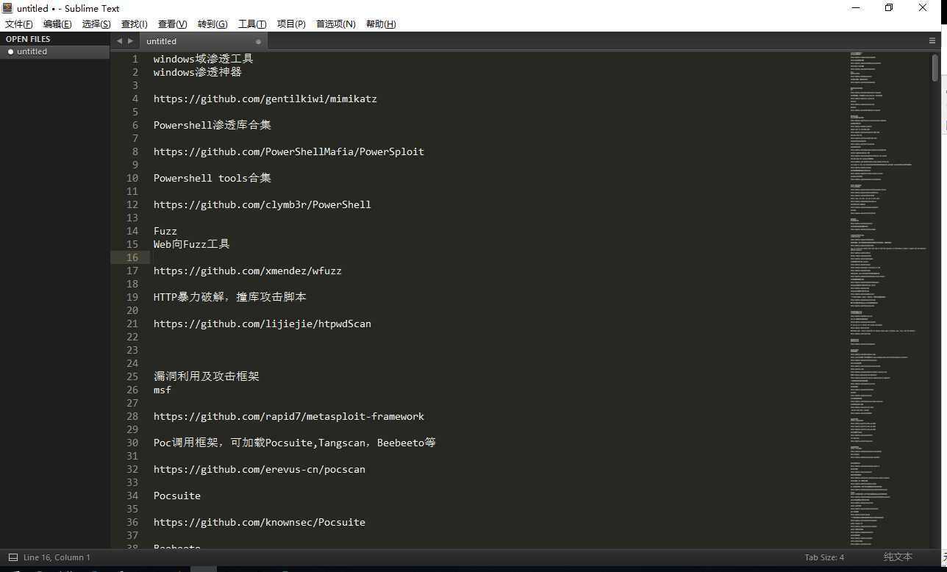Click the word 'Fuzz' on line 14
Screen dimensions: 947x572
(x=165, y=231)
